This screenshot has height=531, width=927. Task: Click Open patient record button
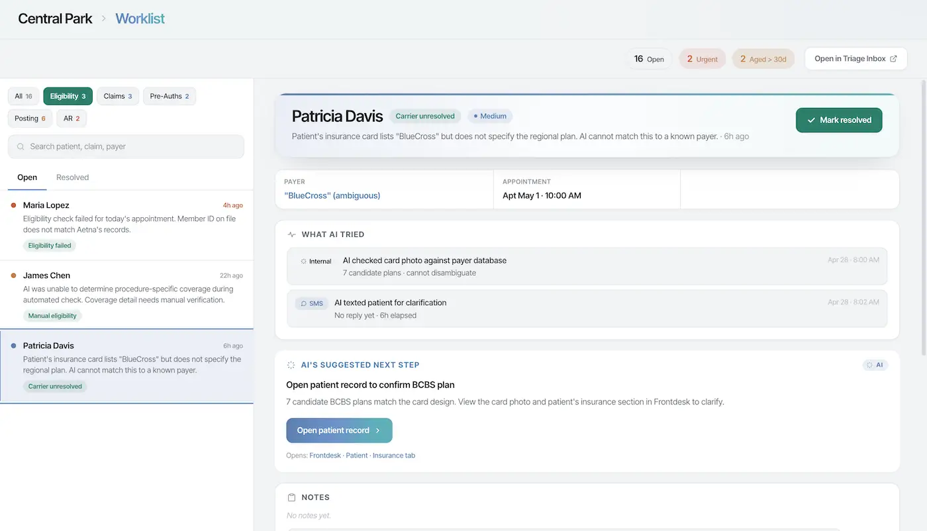(339, 430)
